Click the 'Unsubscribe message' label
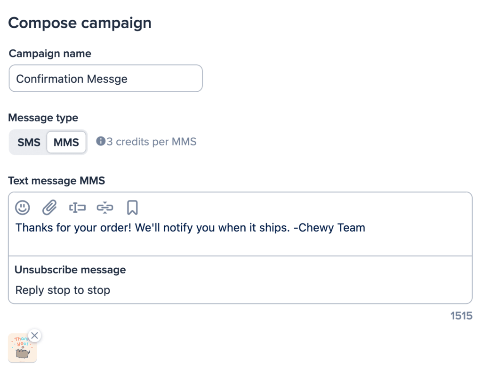This screenshot has width=482, height=368. tap(70, 270)
